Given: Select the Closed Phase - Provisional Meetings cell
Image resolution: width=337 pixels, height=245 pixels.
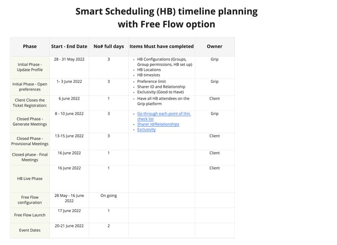Looking at the screenshot, I should [x=30, y=141].
